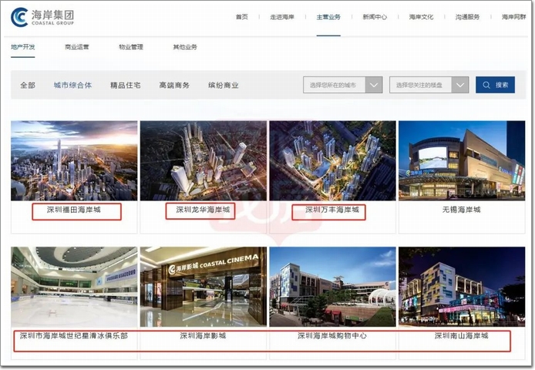
Task: Click the magnifier icon in the 搜索 button
Action: point(486,85)
